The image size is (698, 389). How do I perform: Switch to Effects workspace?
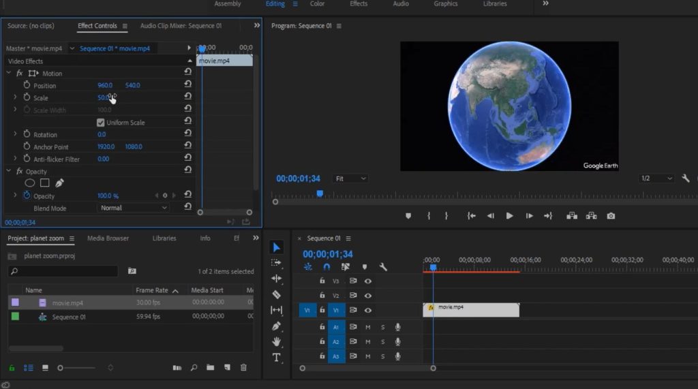[x=359, y=3]
